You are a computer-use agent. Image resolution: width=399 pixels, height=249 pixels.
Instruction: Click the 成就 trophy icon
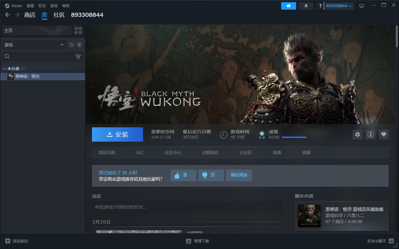pos(262,135)
